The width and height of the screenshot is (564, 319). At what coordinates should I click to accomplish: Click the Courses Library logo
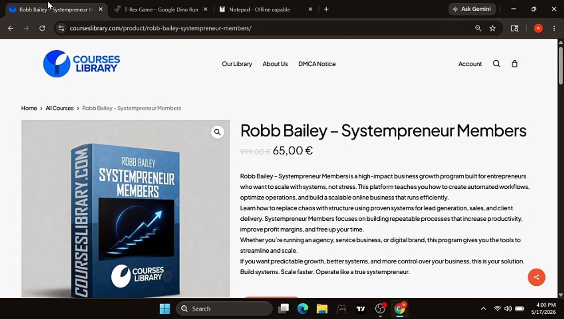click(x=82, y=64)
